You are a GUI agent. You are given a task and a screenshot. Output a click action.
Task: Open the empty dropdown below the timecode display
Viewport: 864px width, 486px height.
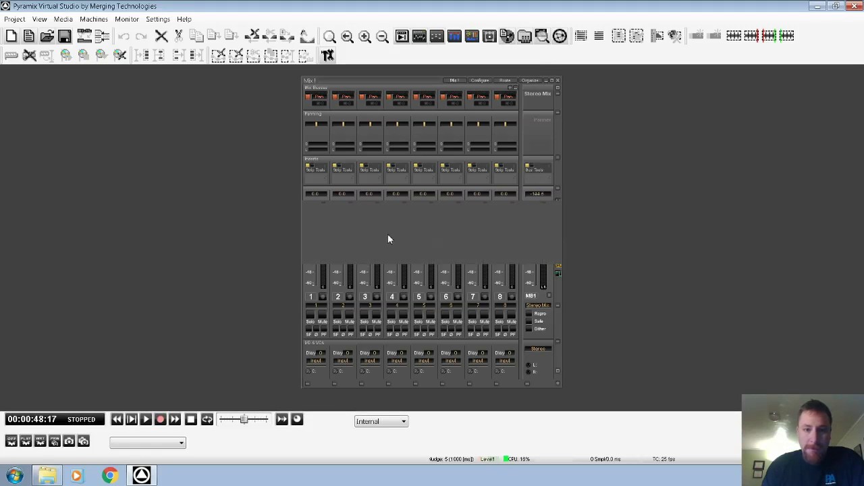[x=148, y=443]
